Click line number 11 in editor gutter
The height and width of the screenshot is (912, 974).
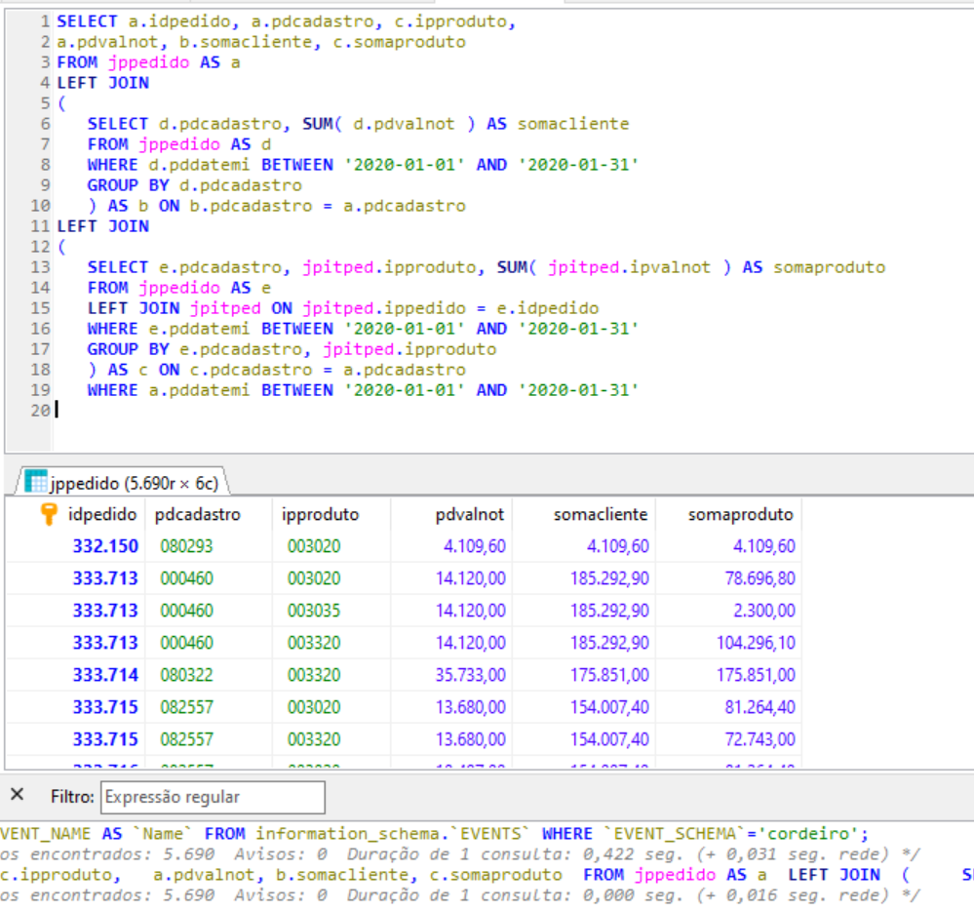[40, 226]
